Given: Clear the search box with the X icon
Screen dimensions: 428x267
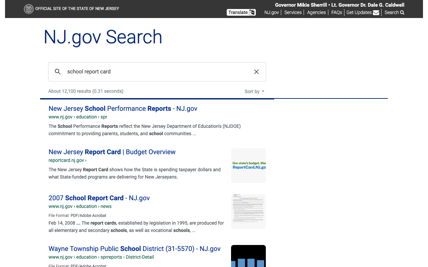Looking at the screenshot, I should coord(256,72).
